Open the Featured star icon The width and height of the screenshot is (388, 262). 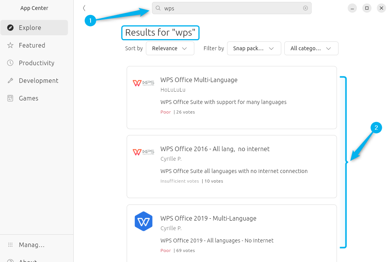(10, 45)
